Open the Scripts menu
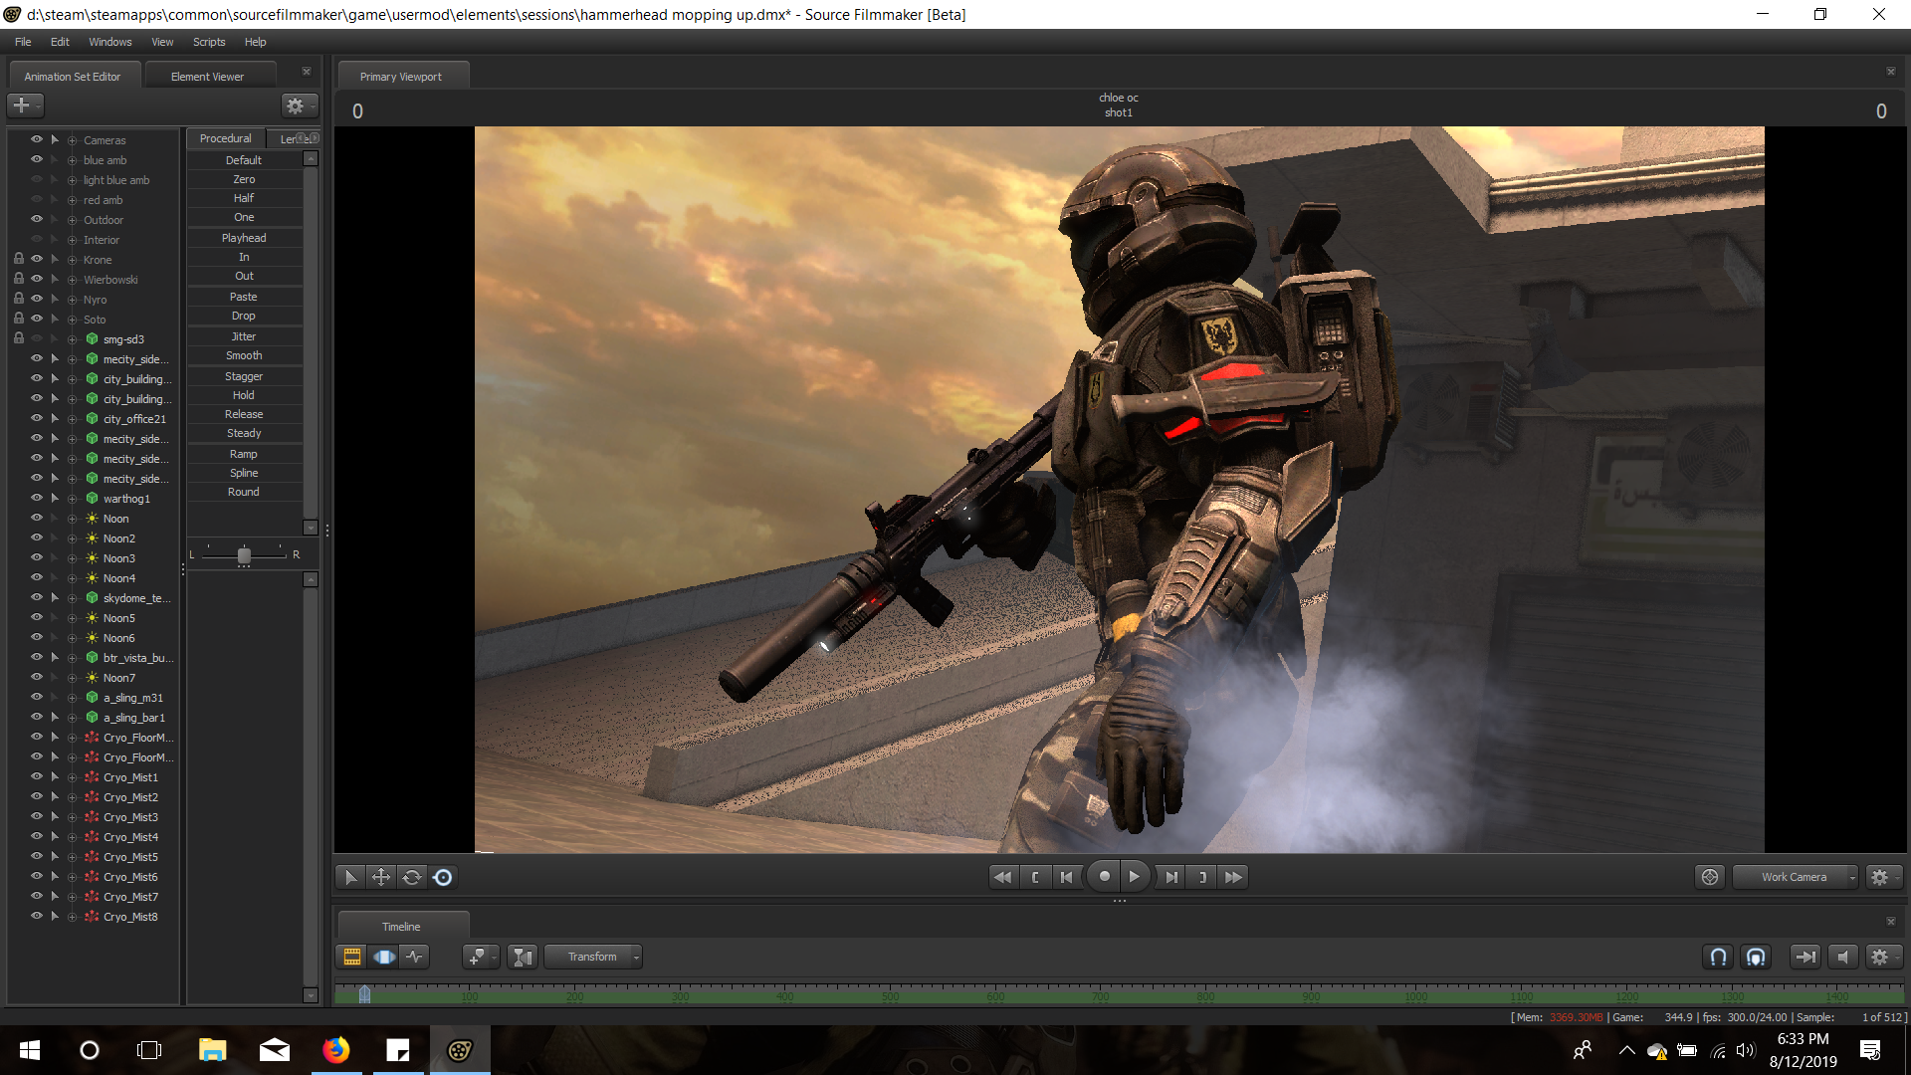1911x1075 pixels. point(209,42)
